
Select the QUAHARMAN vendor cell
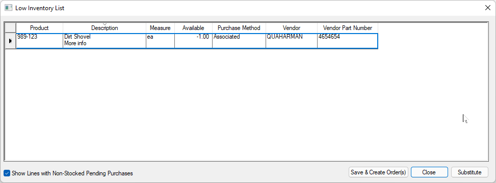point(292,41)
